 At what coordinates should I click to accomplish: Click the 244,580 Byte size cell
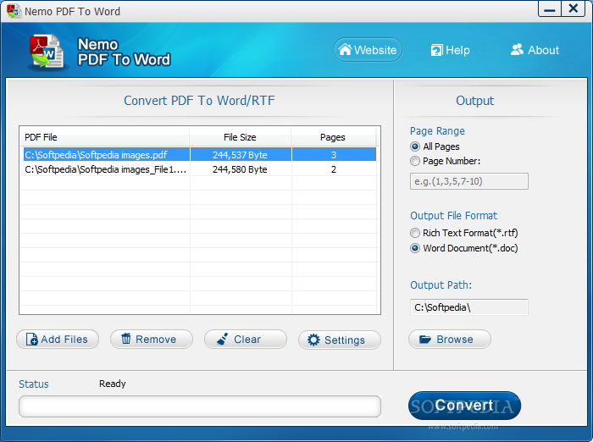point(240,169)
